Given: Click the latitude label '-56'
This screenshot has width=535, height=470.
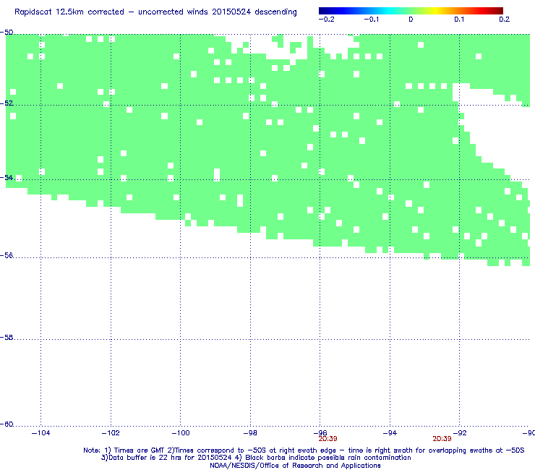Looking at the screenshot, I should click(x=7, y=256).
